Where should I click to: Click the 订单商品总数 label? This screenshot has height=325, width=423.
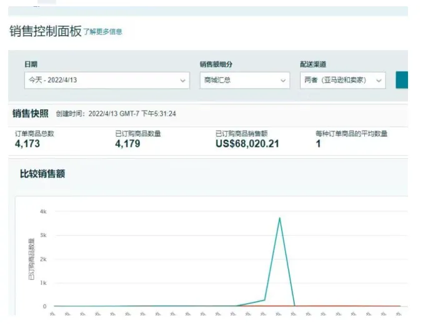click(x=34, y=134)
